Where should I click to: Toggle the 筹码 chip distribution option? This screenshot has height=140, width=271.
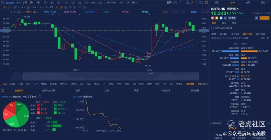point(205,84)
